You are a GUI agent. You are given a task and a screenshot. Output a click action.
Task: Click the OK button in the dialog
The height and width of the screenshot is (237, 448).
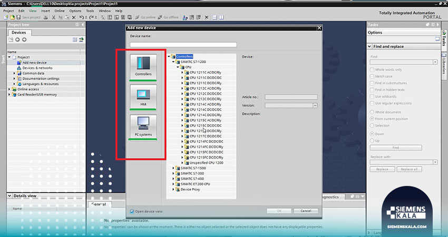[279, 211]
